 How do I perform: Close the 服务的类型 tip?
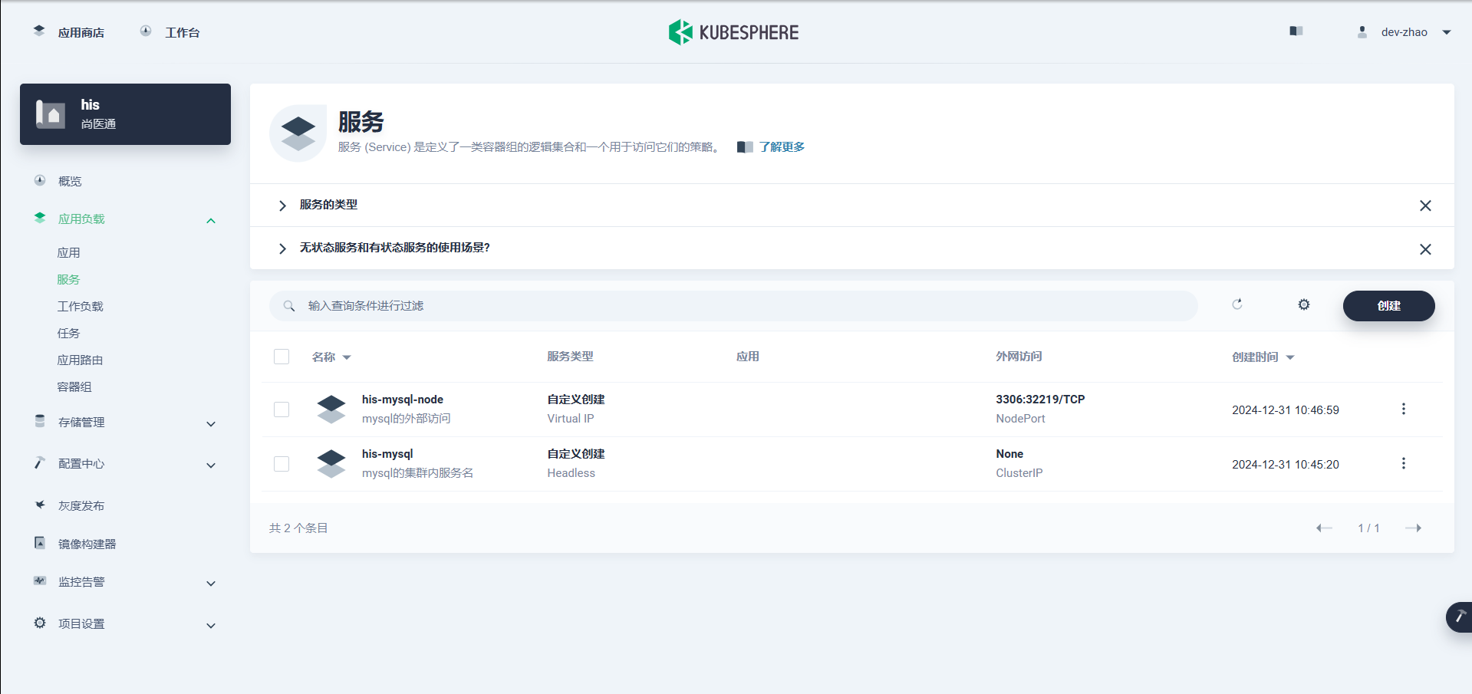[x=1425, y=206]
